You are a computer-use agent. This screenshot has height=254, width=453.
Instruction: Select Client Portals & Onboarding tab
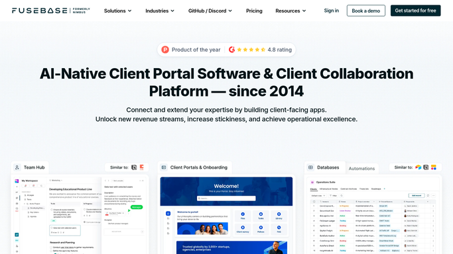tap(195, 167)
